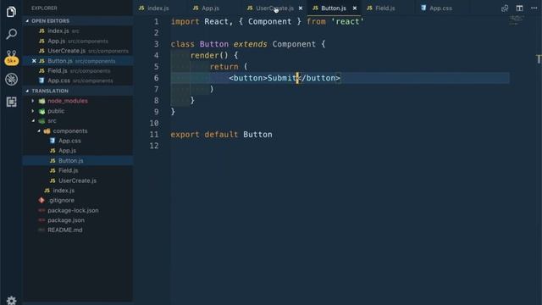Open UserCreate.js in components folder tree
This screenshot has height=305, width=542.
point(78,180)
